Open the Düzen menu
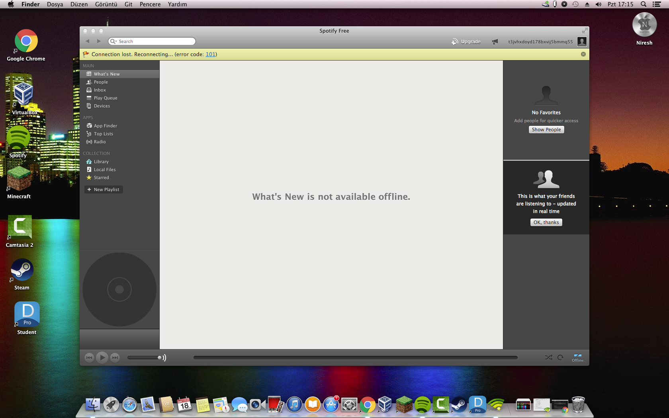This screenshot has width=669, height=418. pos(79,4)
